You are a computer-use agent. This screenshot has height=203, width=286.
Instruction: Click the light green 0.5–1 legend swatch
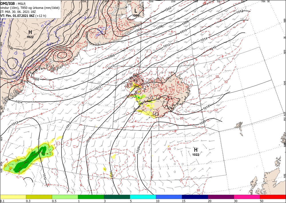(65, 197)
